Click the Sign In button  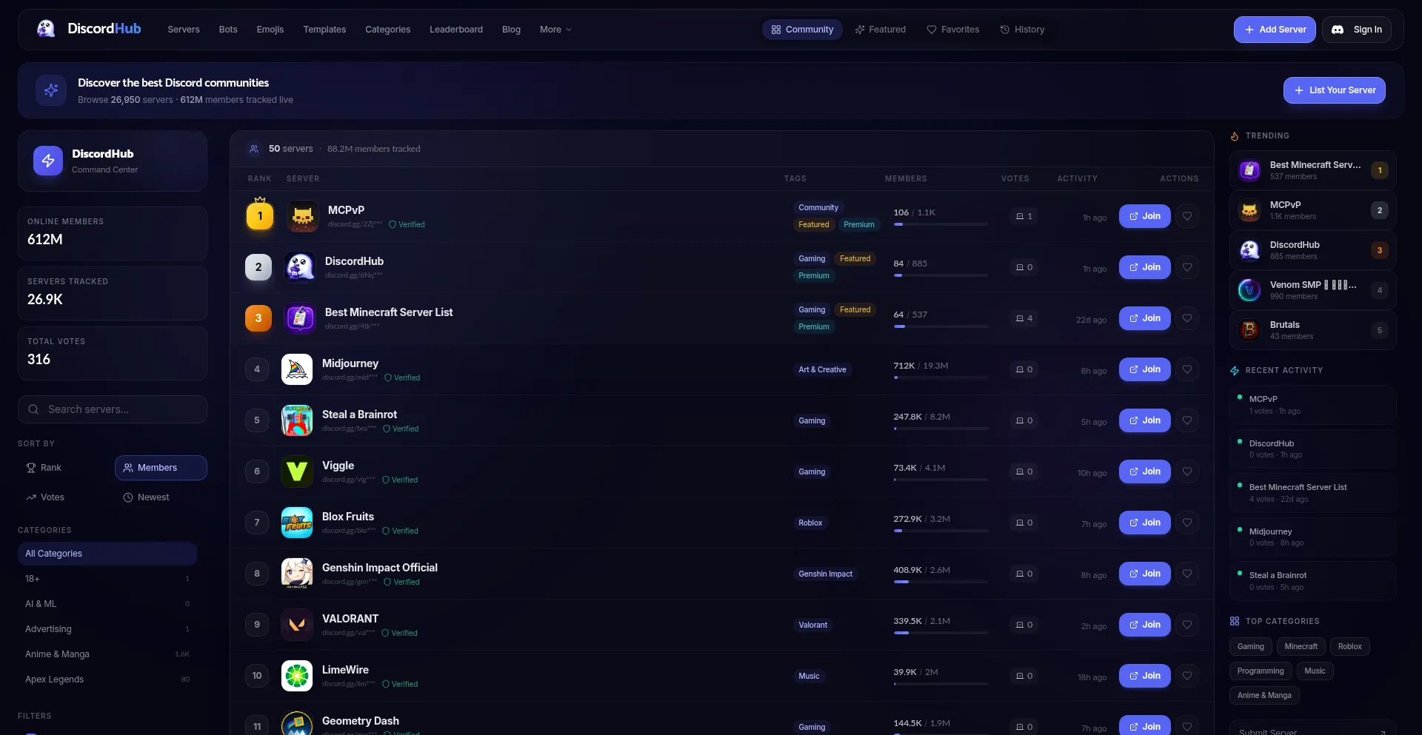tap(1357, 30)
